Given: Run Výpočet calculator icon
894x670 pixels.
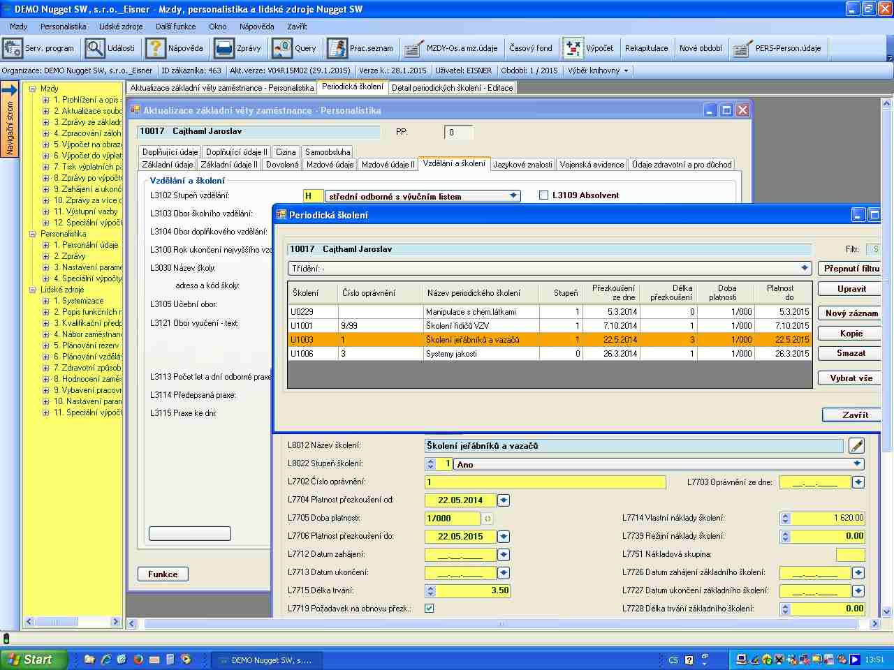Looking at the screenshot, I should (573, 48).
